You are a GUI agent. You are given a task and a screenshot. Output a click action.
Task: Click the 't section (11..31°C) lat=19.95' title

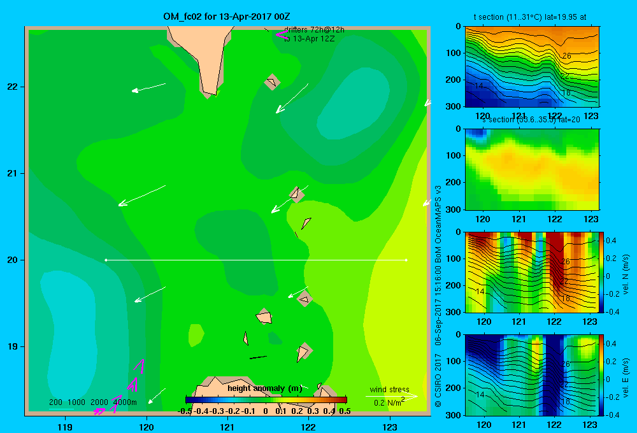coord(530,17)
